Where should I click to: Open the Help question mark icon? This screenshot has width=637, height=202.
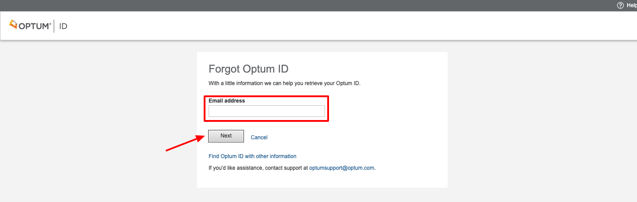pos(620,5)
